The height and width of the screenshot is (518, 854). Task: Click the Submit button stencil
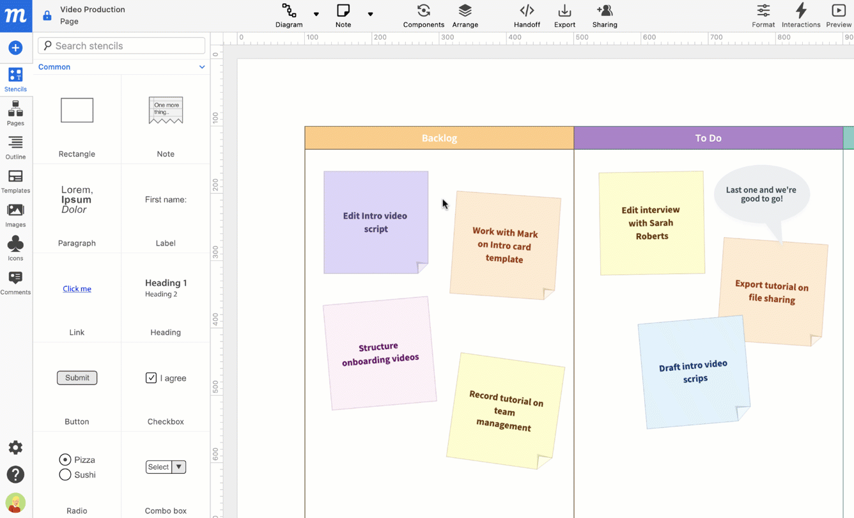pos(77,378)
